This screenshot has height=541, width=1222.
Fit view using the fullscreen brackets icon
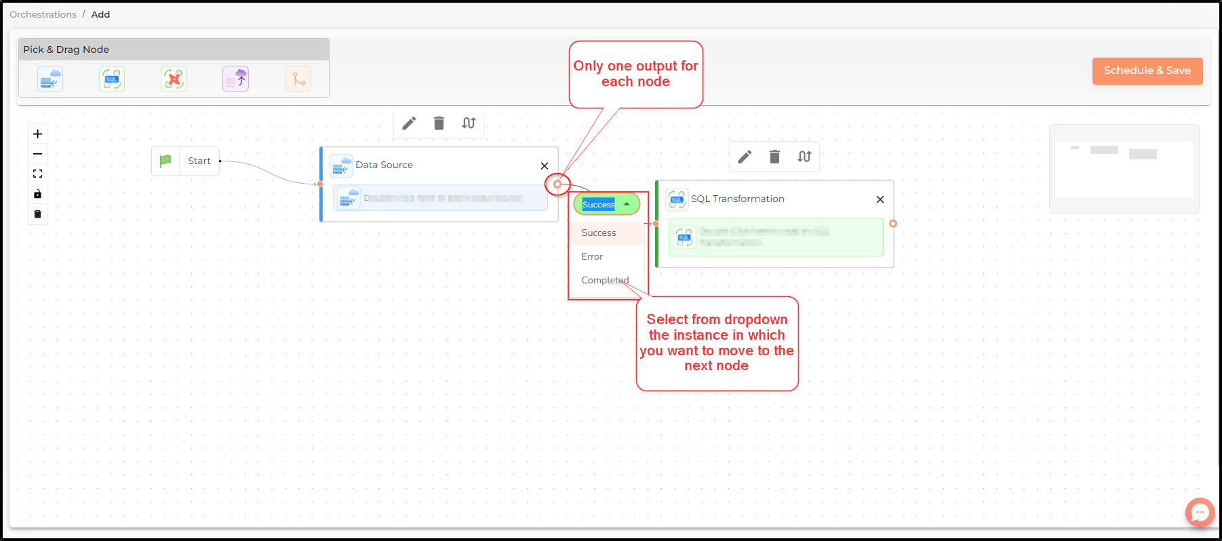click(x=38, y=174)
